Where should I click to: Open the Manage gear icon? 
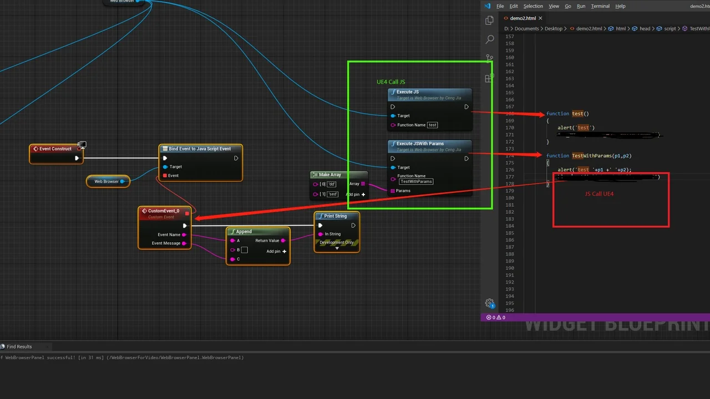click(x=489, y=303)
